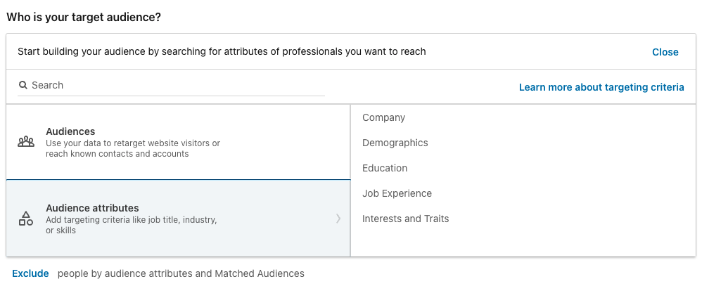Expand the Audience attributes chevron arrow
This screenshot has height=286, width=702.
pyautogui.click(x=338, y=219)
